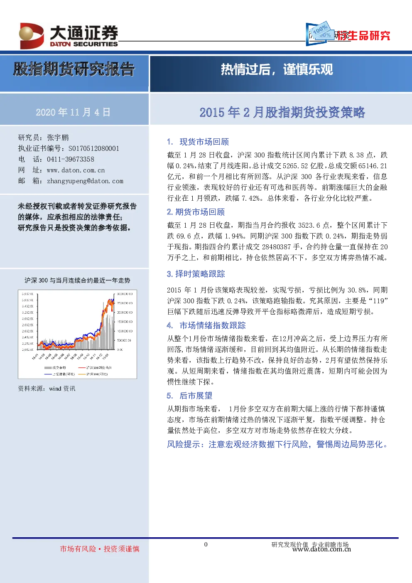The height and width of the screenshot is (583, 412).
Task: Click the researcher name 张宇鹏
Action: pyautogui.click(x=58, y=138)
